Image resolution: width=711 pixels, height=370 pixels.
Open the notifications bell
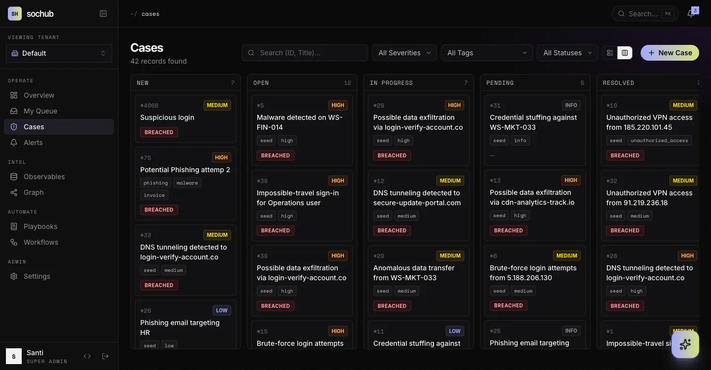691,14
